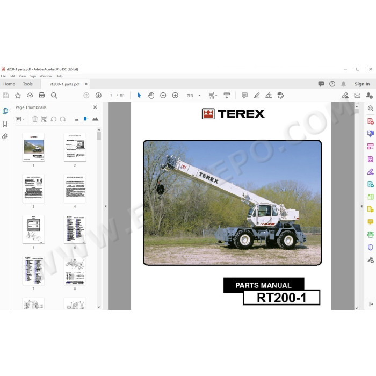The height and width of the screenshot is (376, 376).
Task: Select page 2 thumbnail
Action: tap(75, 147)
